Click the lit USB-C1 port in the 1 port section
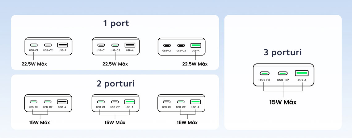The image size is (352, 138). click(x=34, y=45)
